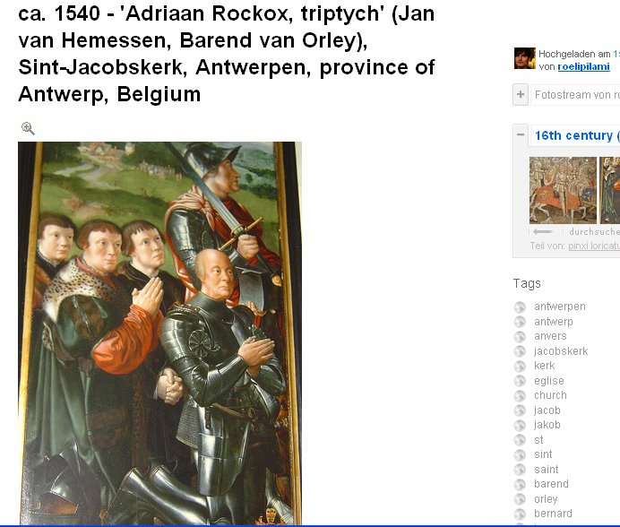Collapse the 16th century set panel
The width and height of the screenshot is (620, 527).
pos(521,134)
